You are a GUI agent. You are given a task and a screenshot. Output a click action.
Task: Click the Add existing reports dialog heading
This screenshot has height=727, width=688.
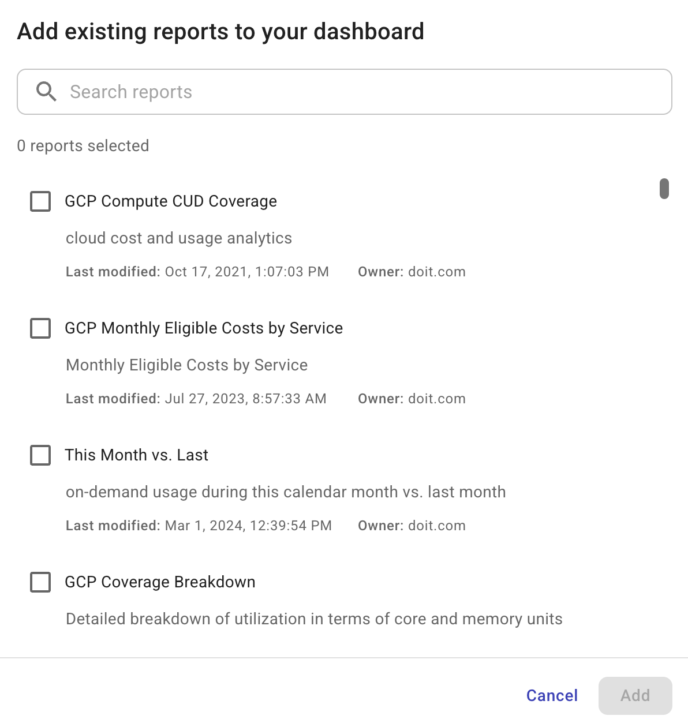point(221,31)
